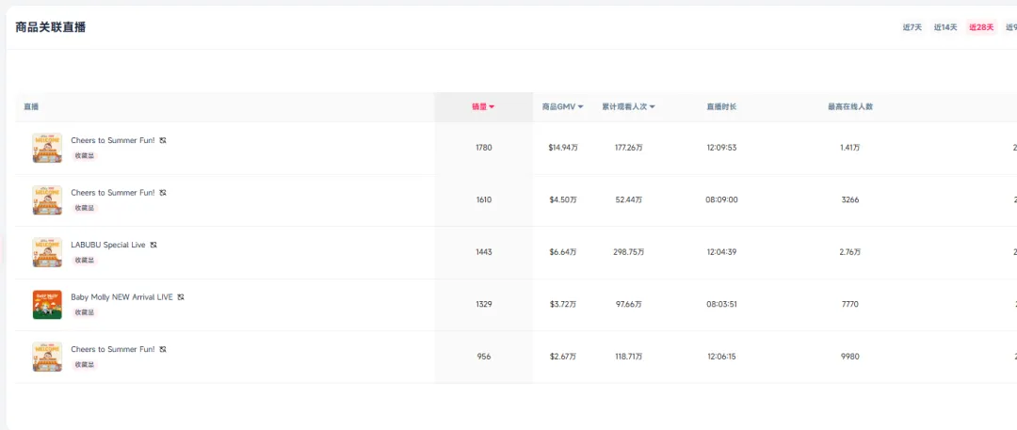Select the 收藏品 tag under Baby Molly NEW Arrival LIVE
Screen dimensions: 1017x430
(85, 312)
